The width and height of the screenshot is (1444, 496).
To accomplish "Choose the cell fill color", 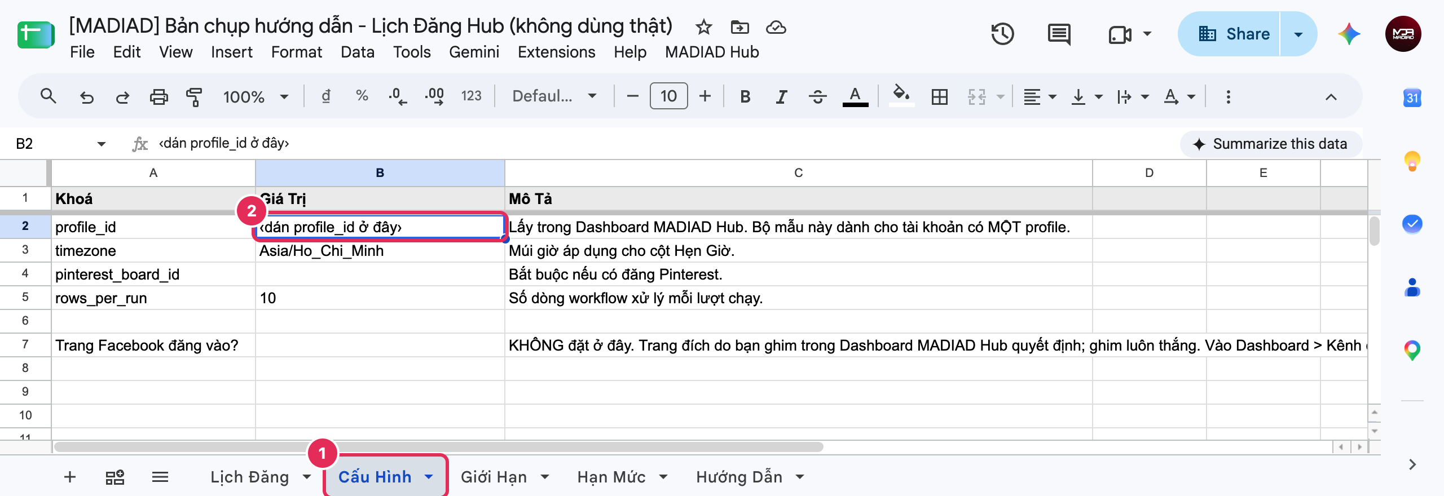I will click(901, 96).
